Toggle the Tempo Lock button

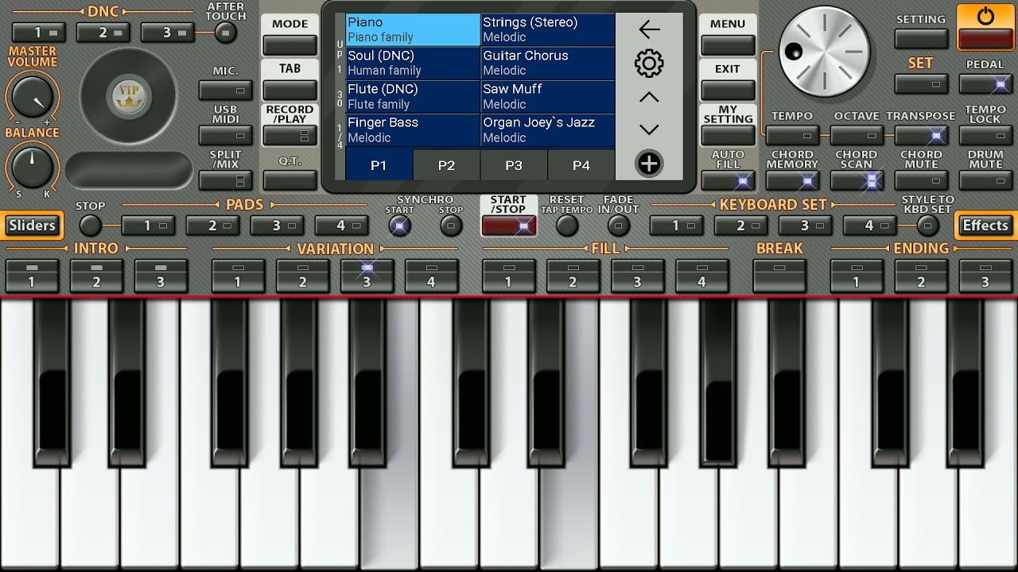click(985, 136)
